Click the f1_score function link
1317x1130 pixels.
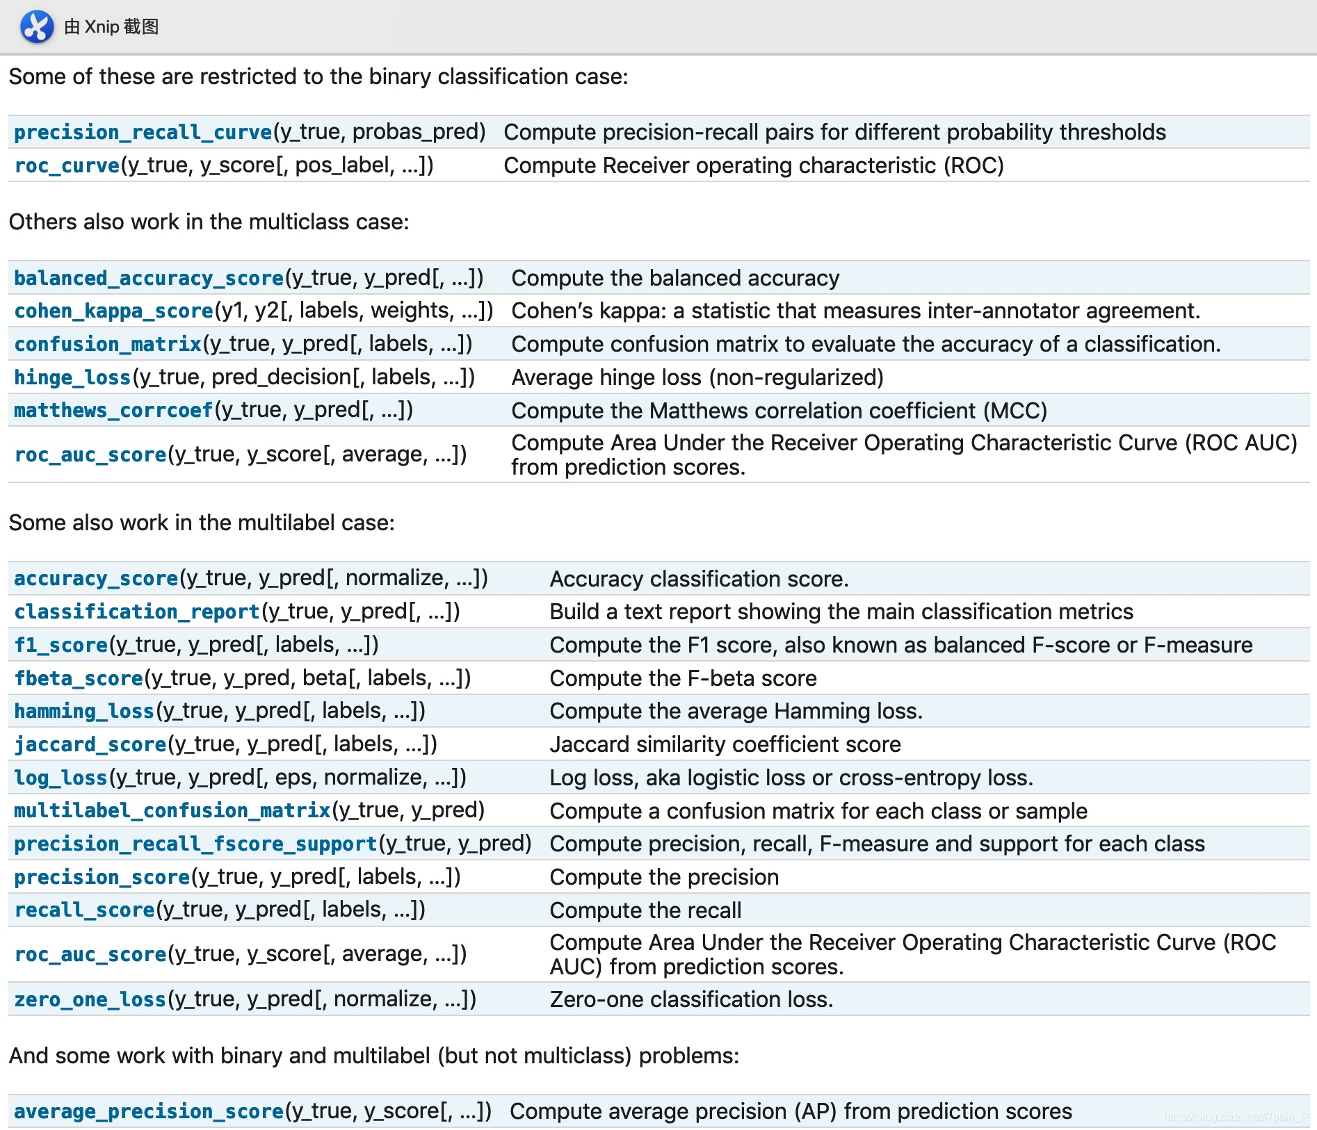[x=61, y=645]
